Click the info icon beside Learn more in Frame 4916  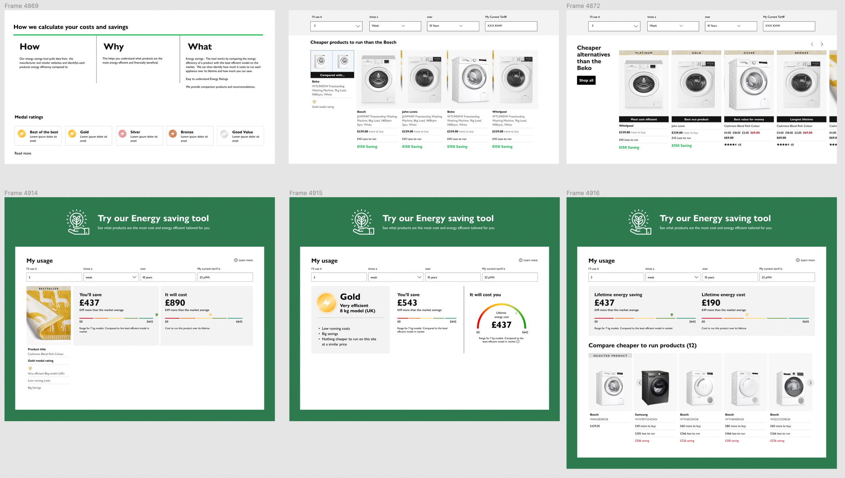point(798,260)
